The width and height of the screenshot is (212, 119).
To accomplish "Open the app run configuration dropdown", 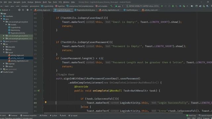I will click(119, 6).
